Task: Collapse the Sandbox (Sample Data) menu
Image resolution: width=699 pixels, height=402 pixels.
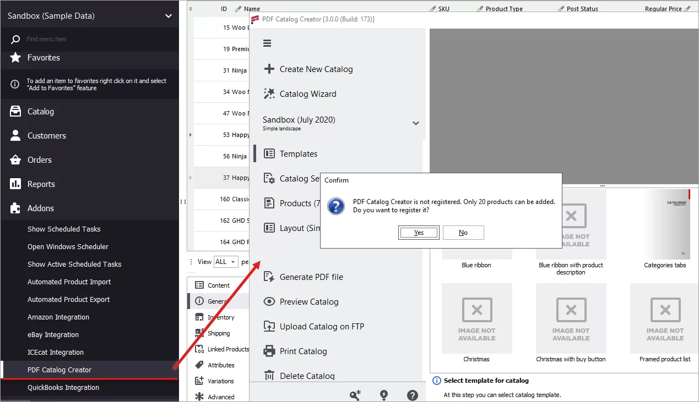Action: point(168,16)
